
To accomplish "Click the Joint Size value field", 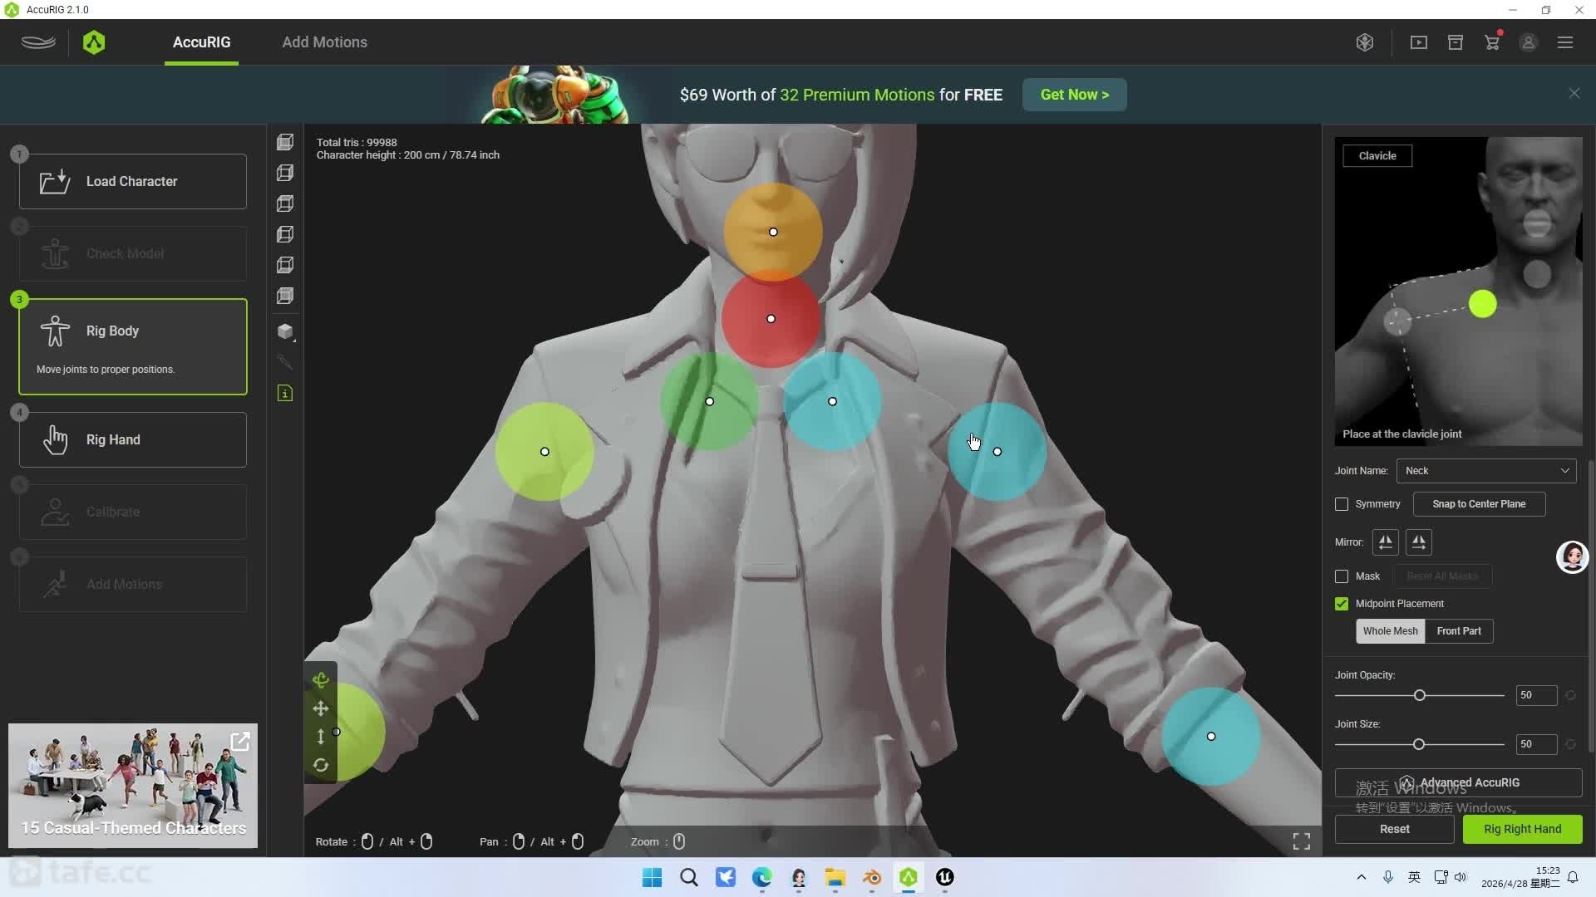I will pos(1536,744).
